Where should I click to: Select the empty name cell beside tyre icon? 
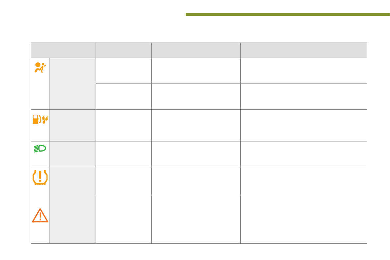[x=72, y=205]
